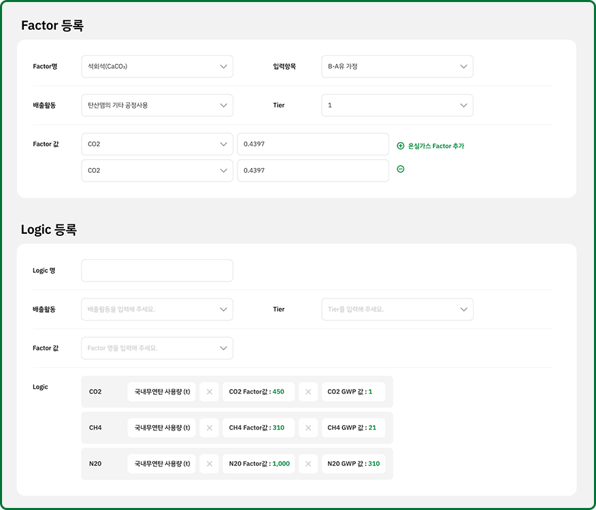Click the CO2 Factor값 : 450 chip

(259, 392)
